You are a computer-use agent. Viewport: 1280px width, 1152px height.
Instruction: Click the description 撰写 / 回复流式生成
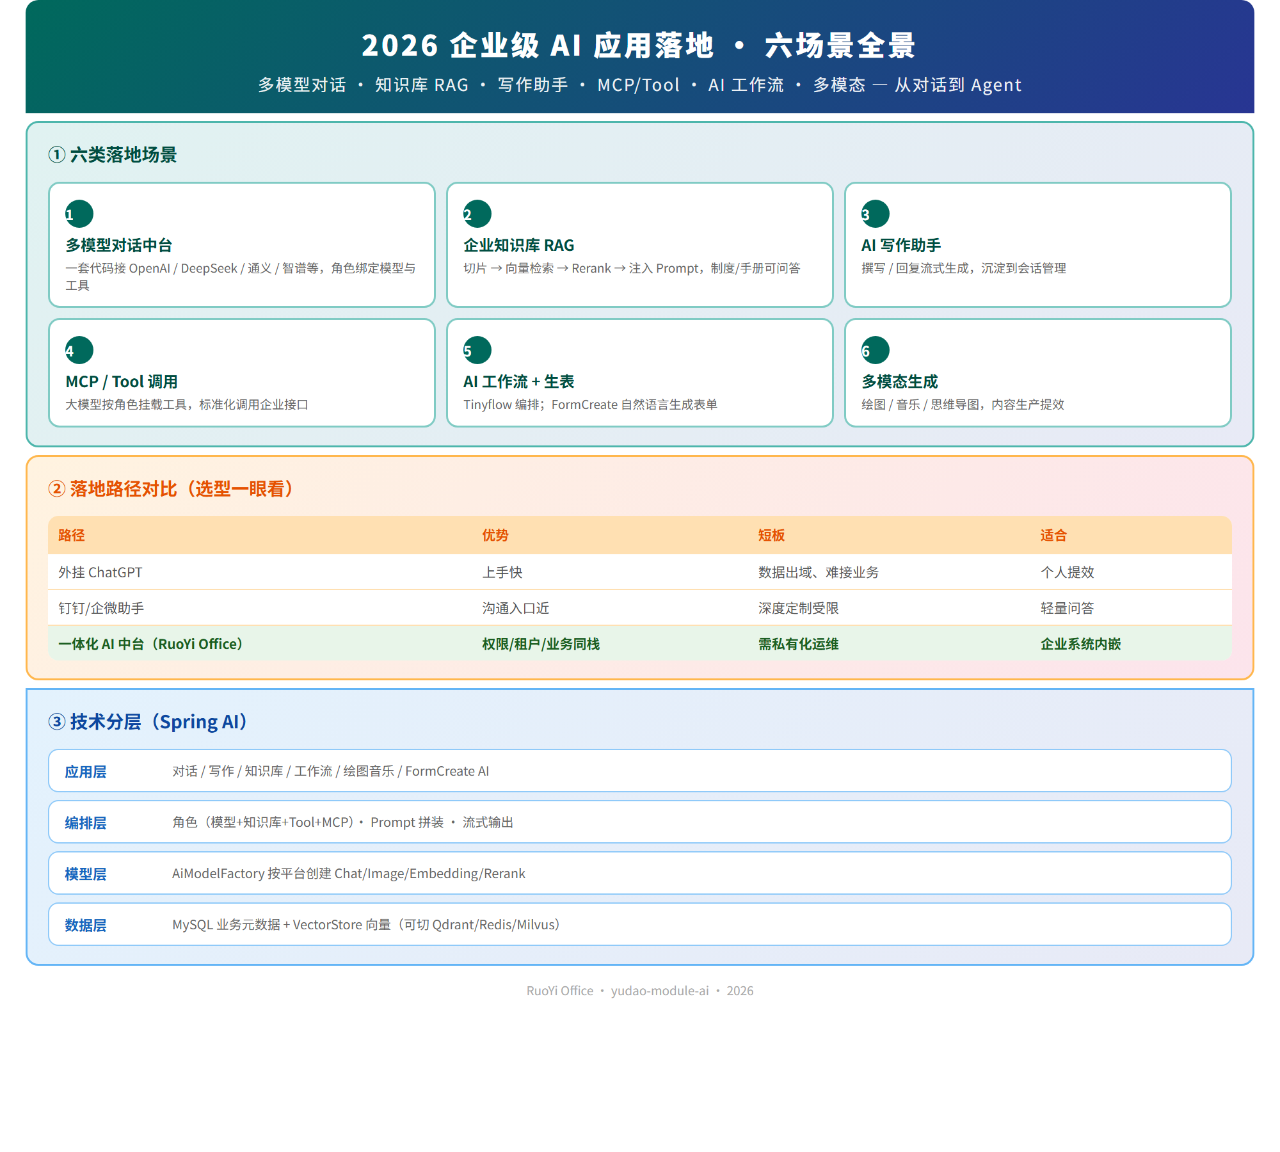coord(964,268)
